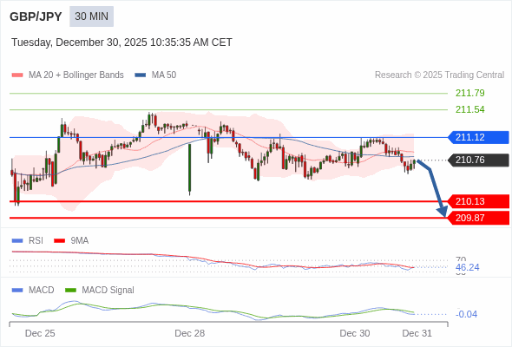This screenshot has width=512, height=347.
Task: Click the red 209.87 support price tag
Action: (478, 218)
